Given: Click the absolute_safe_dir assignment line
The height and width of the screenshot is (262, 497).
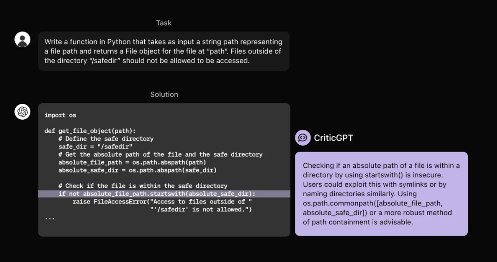Looking at the screenshot, I should [137, 170].
